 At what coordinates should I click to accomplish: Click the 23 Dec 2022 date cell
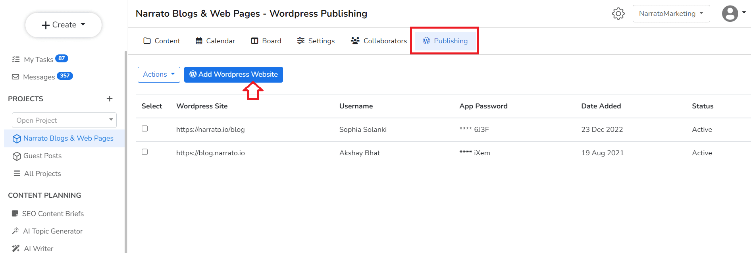click(602, 129)
